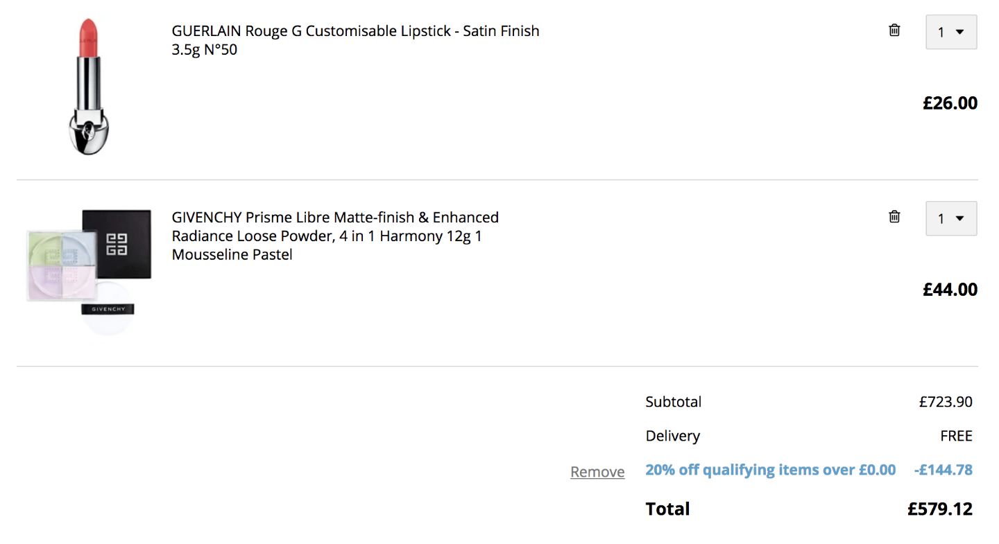Click the £579.12 total amount
The width and height of the screenshot is (999, 544).
tap(940, 509)
